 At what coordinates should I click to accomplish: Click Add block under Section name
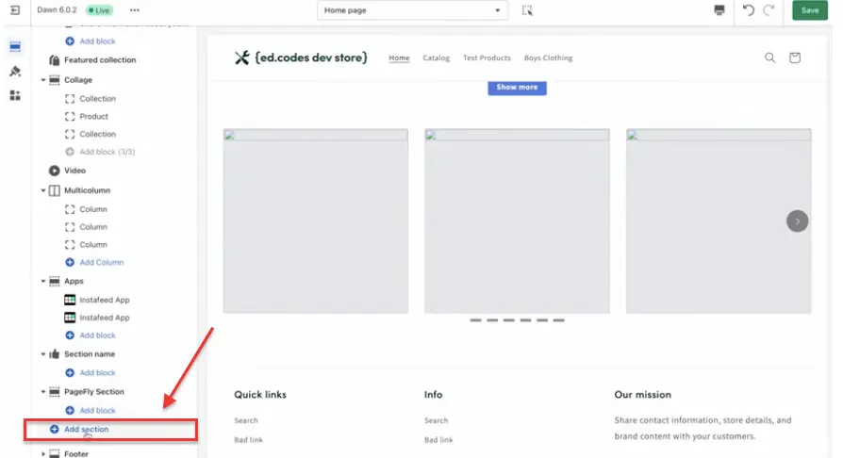pyautogui.click(x=97, y=372)
